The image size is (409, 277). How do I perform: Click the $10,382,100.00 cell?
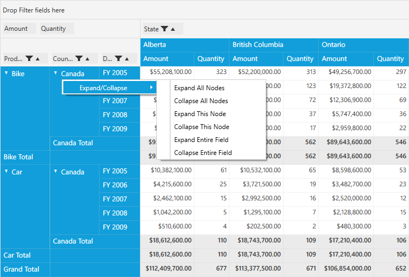[x=167, y=170]
